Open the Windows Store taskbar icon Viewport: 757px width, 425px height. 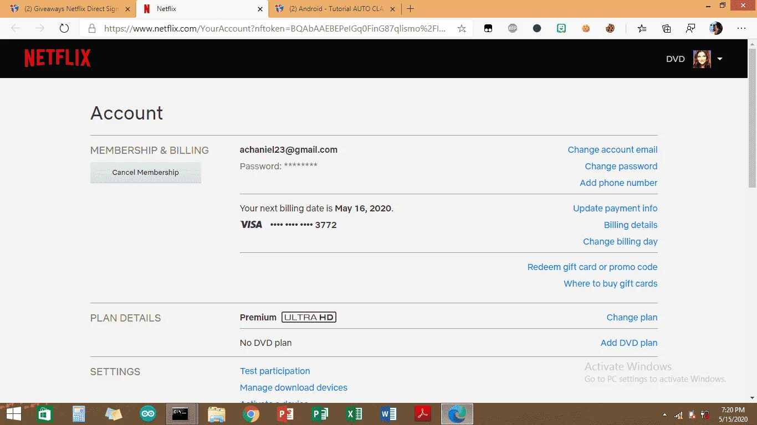click(x=44, y=413)
